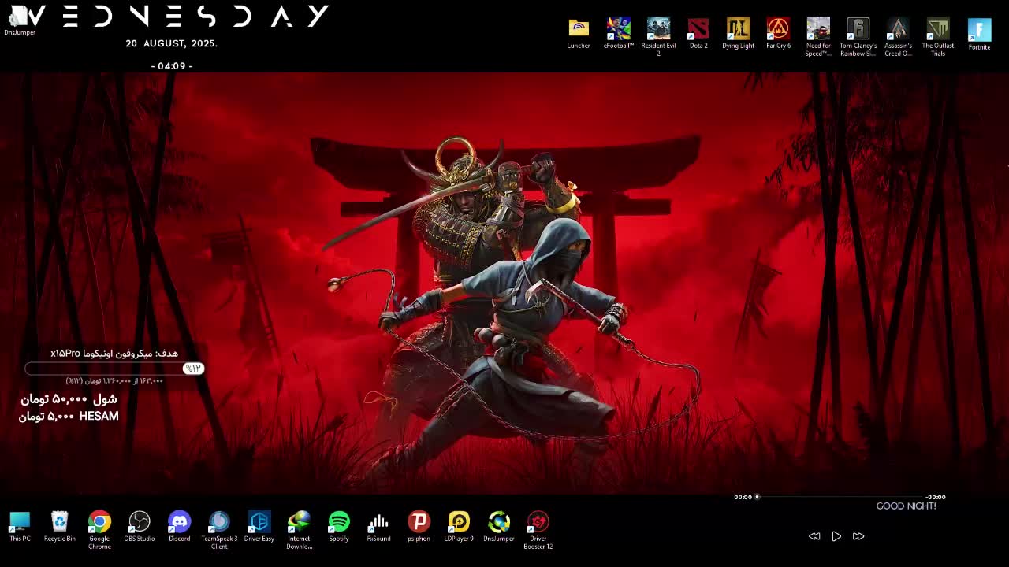Skip to the next track
Screen dimensions: 1009x567
click(858, 536)
